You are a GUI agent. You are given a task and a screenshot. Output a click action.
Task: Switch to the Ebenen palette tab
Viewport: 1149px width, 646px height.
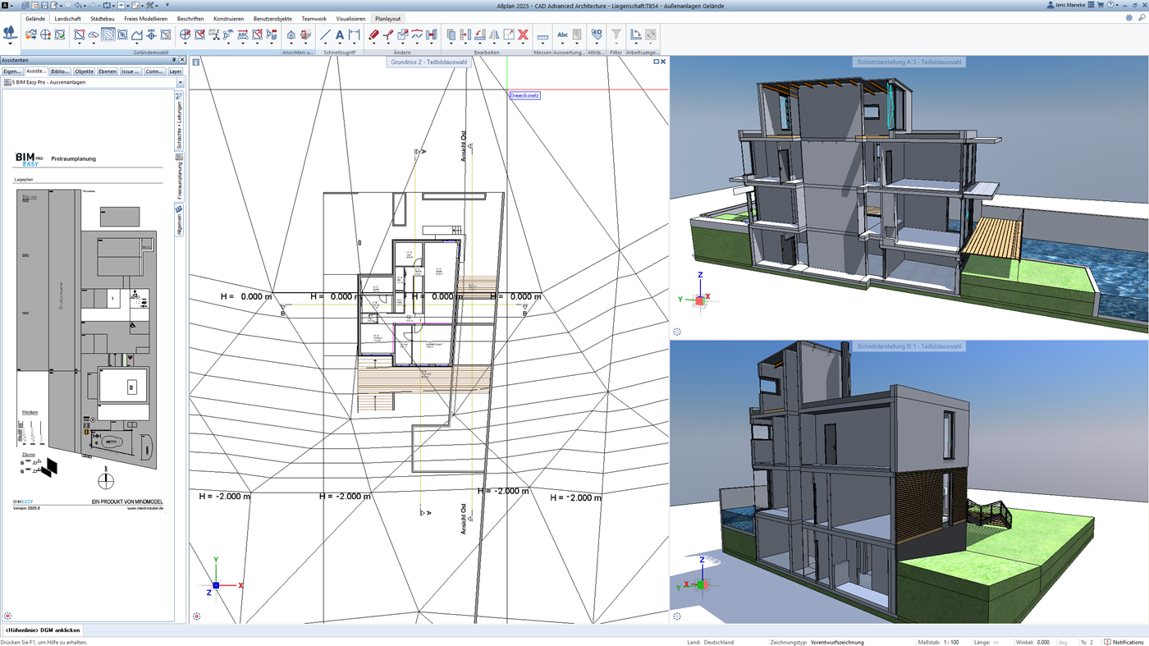tap(108, 71)
